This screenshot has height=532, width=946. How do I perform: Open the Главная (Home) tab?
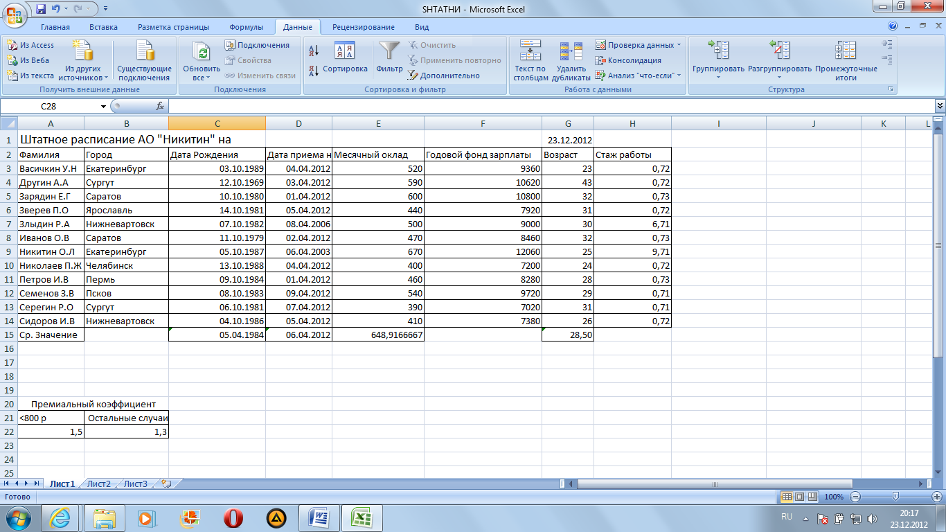[x=55, y=27]
